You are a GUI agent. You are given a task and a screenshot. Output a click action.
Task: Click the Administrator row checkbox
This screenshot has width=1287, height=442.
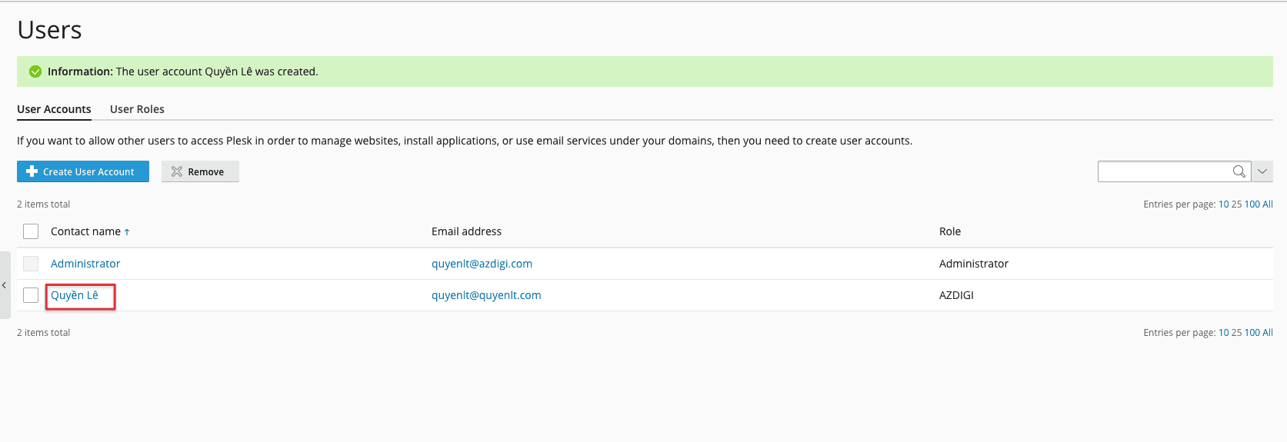pyautogui.click(x=31, y=264)
